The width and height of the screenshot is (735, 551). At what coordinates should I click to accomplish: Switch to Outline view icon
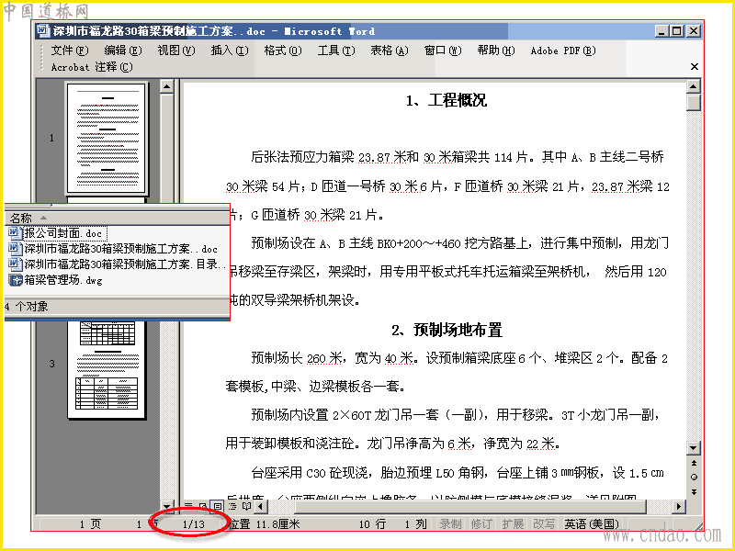click(x=232, y=507)
